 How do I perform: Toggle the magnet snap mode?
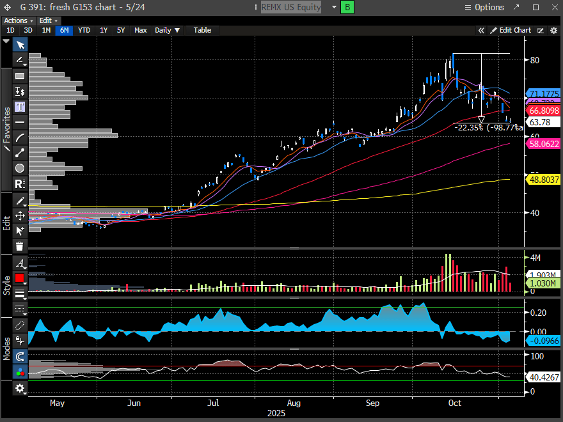(x=20, y=357)
